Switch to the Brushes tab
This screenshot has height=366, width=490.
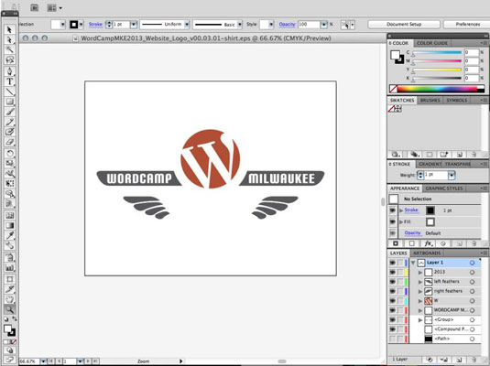430,101
